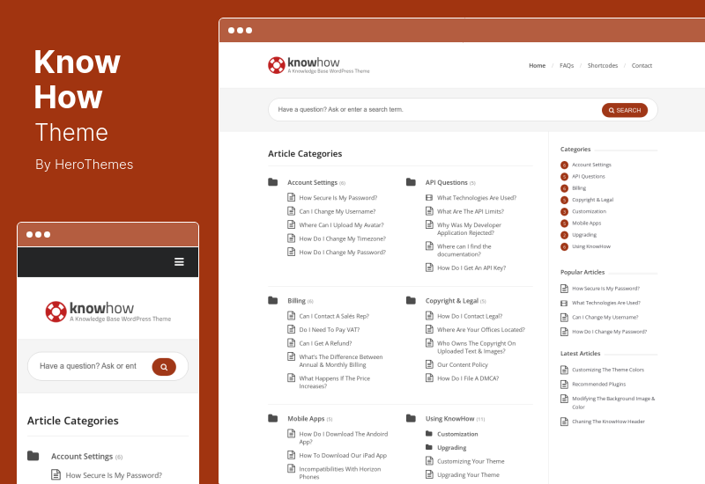Open How Secure Is My Password? in mobile preview
The width and height of the screenshot is (705, 484).
pos(114,475)
